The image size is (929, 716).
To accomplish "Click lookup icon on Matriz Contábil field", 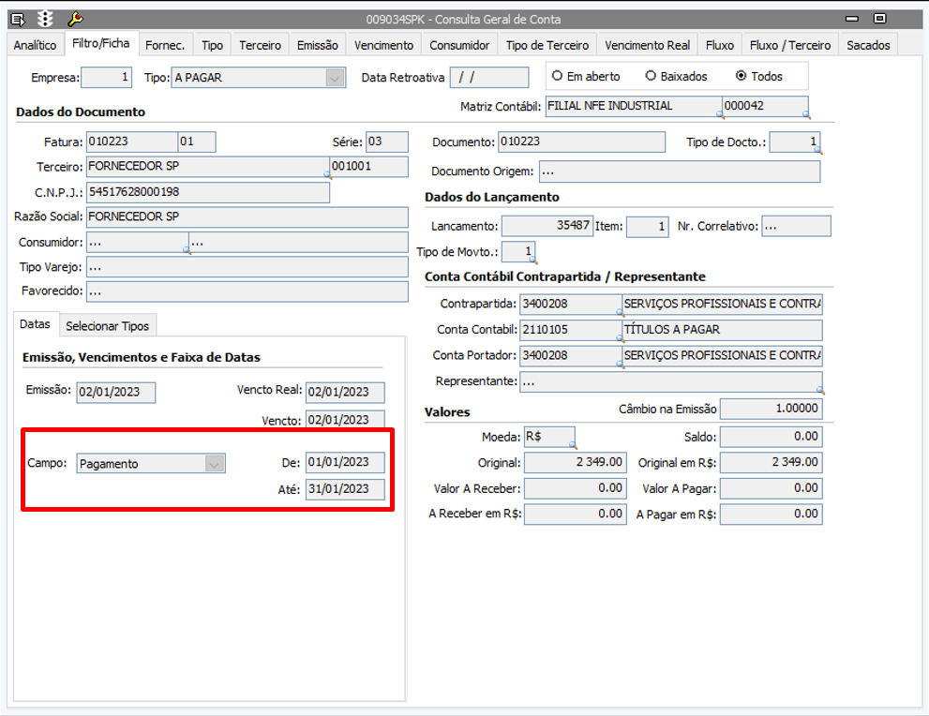I will click(x=720, y=114).
